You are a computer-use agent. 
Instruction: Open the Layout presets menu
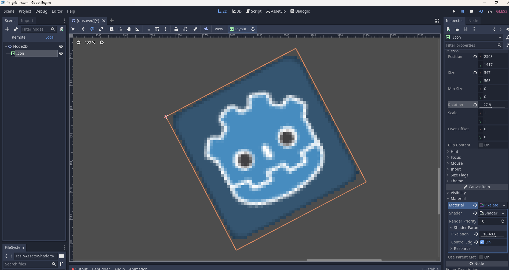[238, 29]
